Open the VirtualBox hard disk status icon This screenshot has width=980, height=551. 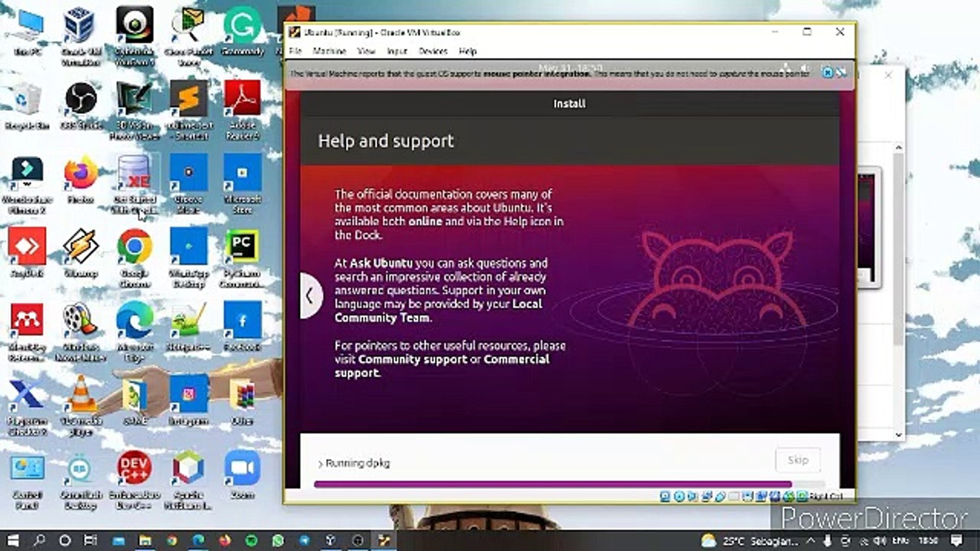(x=665, y=496)
